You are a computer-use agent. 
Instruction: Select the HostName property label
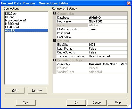coord(72,21)
